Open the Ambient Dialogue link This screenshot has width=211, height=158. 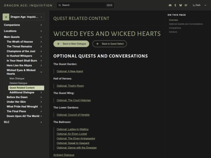64,155
